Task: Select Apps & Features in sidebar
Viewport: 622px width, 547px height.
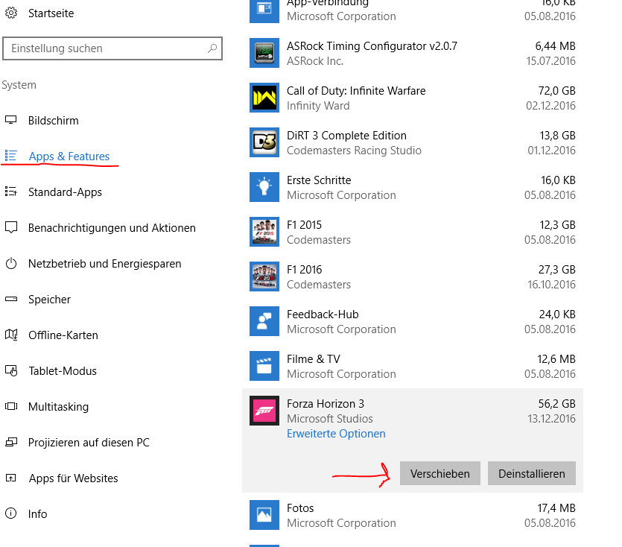Action: tap(69, 156)
